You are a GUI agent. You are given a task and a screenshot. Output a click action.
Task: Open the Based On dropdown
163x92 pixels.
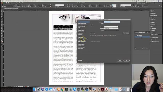click(x=112, y=27)
